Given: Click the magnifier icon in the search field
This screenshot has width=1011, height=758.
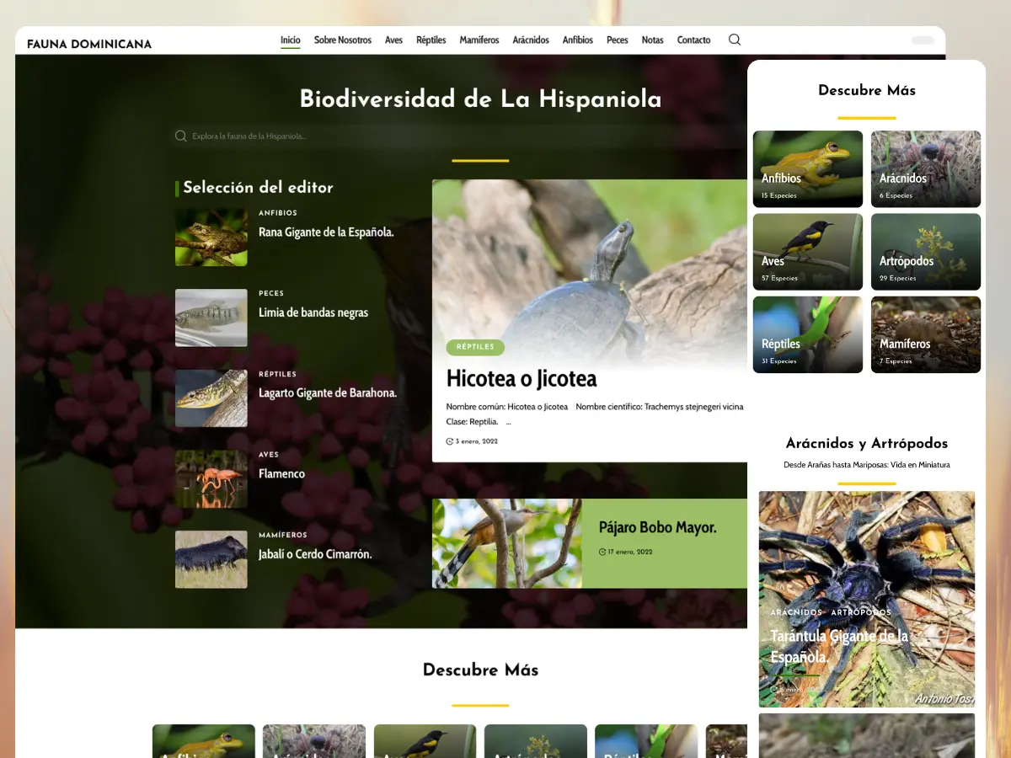Looking at the screenshot, I should pyautogui.click(x=180, y=136).
